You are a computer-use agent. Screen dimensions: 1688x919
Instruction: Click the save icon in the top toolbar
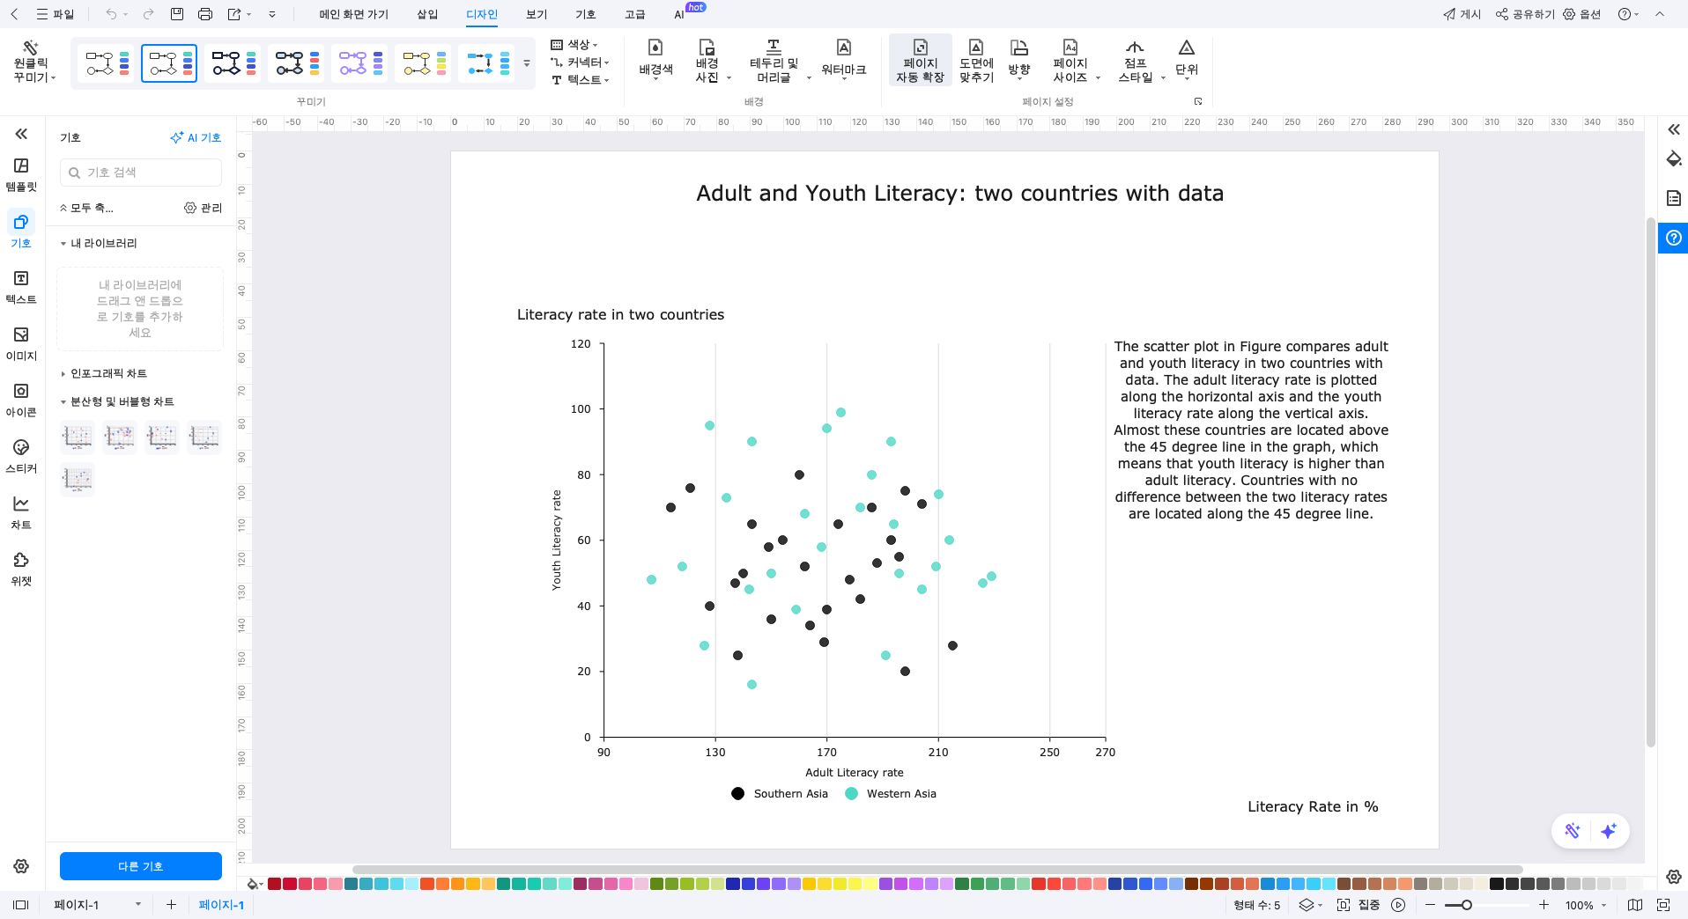click(x=177, y=14)
